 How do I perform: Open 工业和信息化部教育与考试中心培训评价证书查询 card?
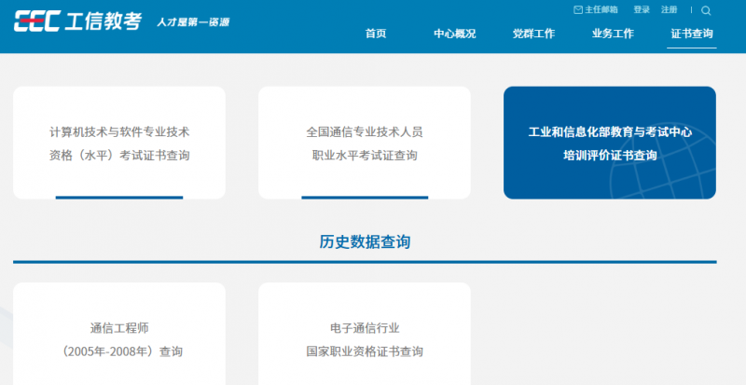click(x=610, y=143)
